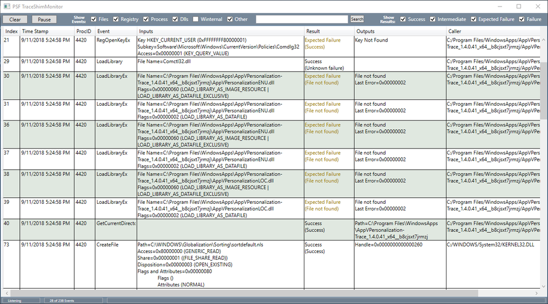Sort by the Index column header
This screenshot has width=548, height=304.
pyautogui.click(x=12, y=31)
